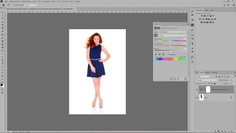Select the Crop tool
Viewport: 236px width, 133px height.
coord(3,25)
